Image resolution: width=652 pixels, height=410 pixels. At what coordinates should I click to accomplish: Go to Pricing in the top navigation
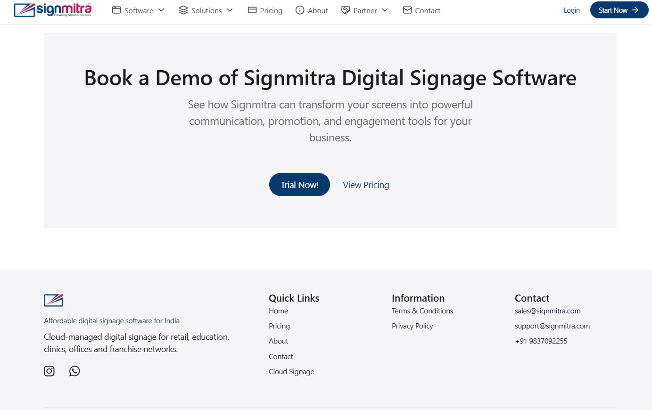tap(271, 10)
